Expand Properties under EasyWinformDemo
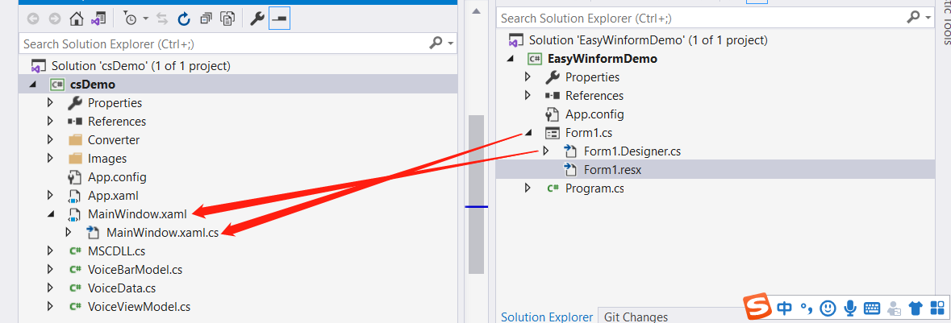This screenshot has height=323, width=951. (528, 77)
